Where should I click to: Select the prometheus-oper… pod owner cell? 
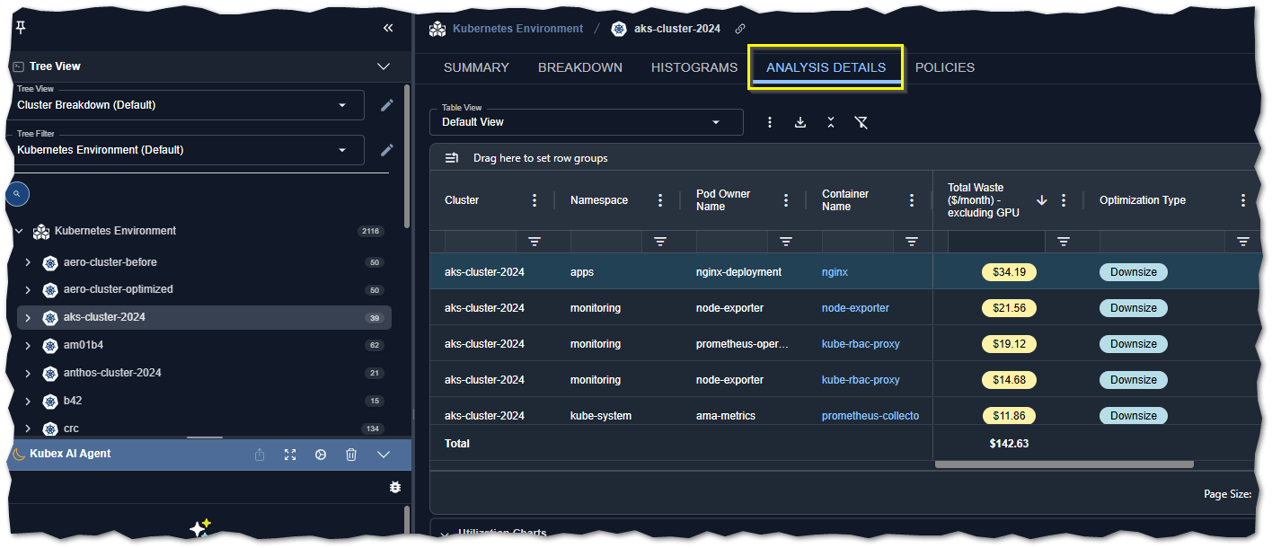(x=742, y=344)
